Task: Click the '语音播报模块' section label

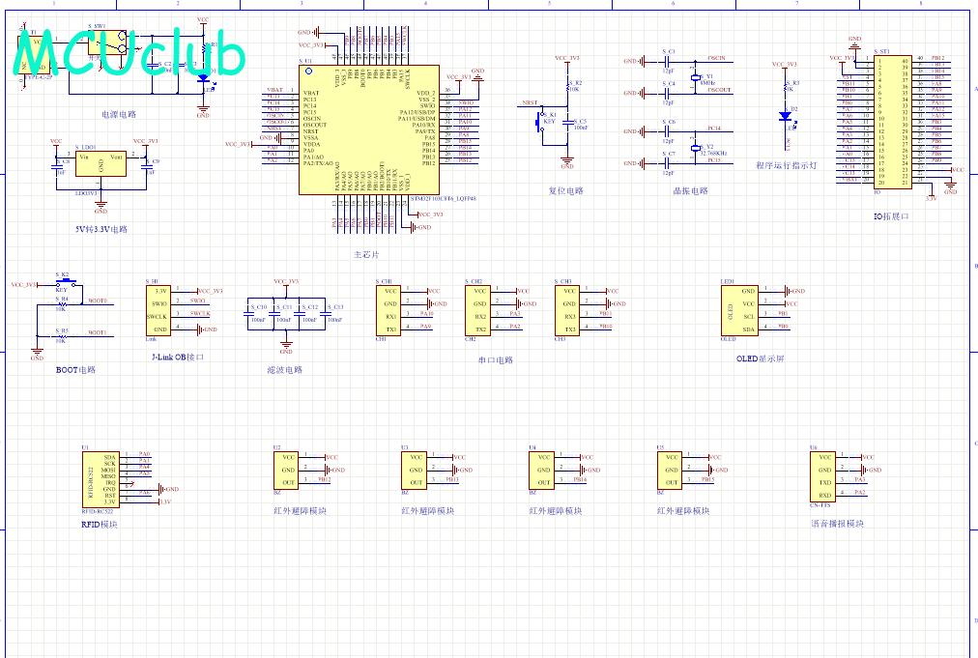Action: [838, 524]
